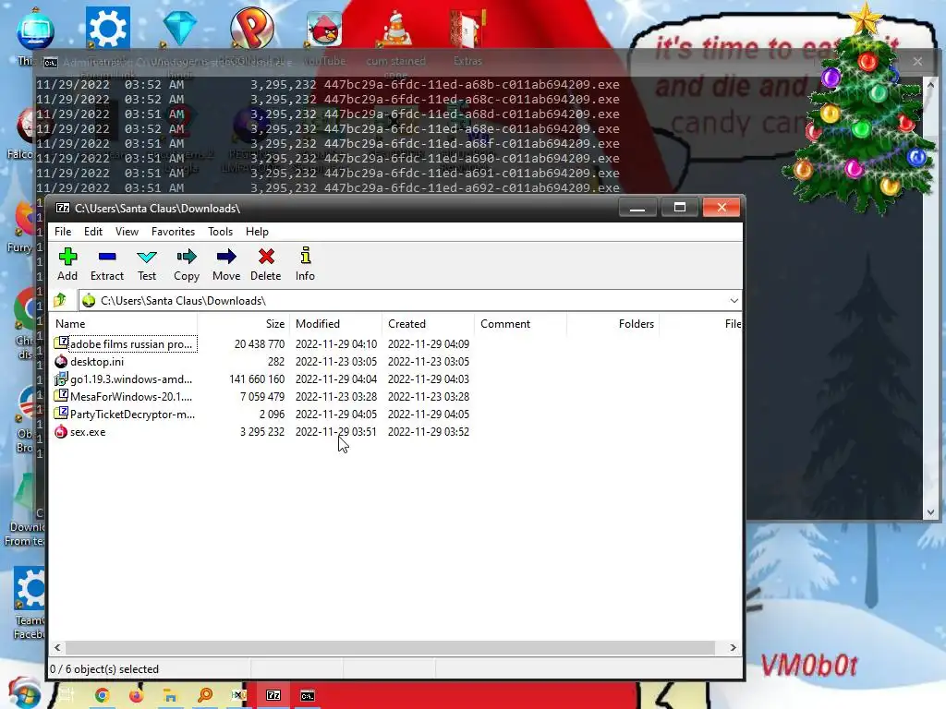946x709 pixels.
Task: Click the VLC cone desktop icon
Action: coord(395,29)
